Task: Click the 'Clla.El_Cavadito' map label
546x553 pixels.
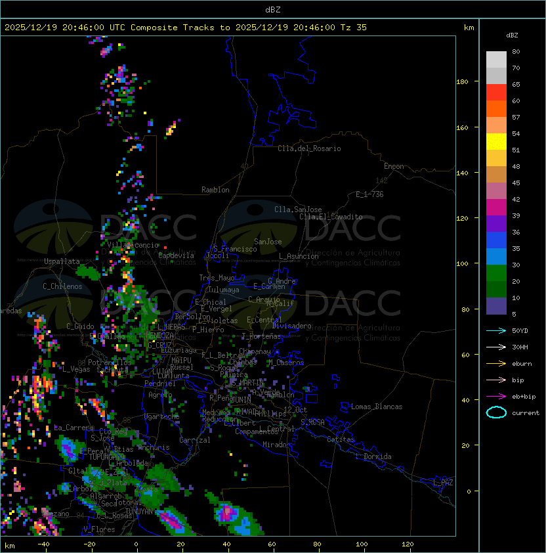Action: tap(331, 217)
